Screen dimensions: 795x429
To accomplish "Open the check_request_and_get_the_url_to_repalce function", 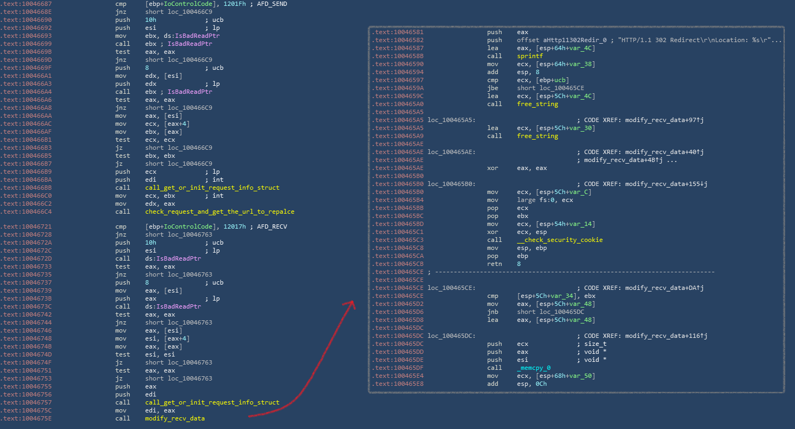I will pyautogui.click(x=219, y=212).
